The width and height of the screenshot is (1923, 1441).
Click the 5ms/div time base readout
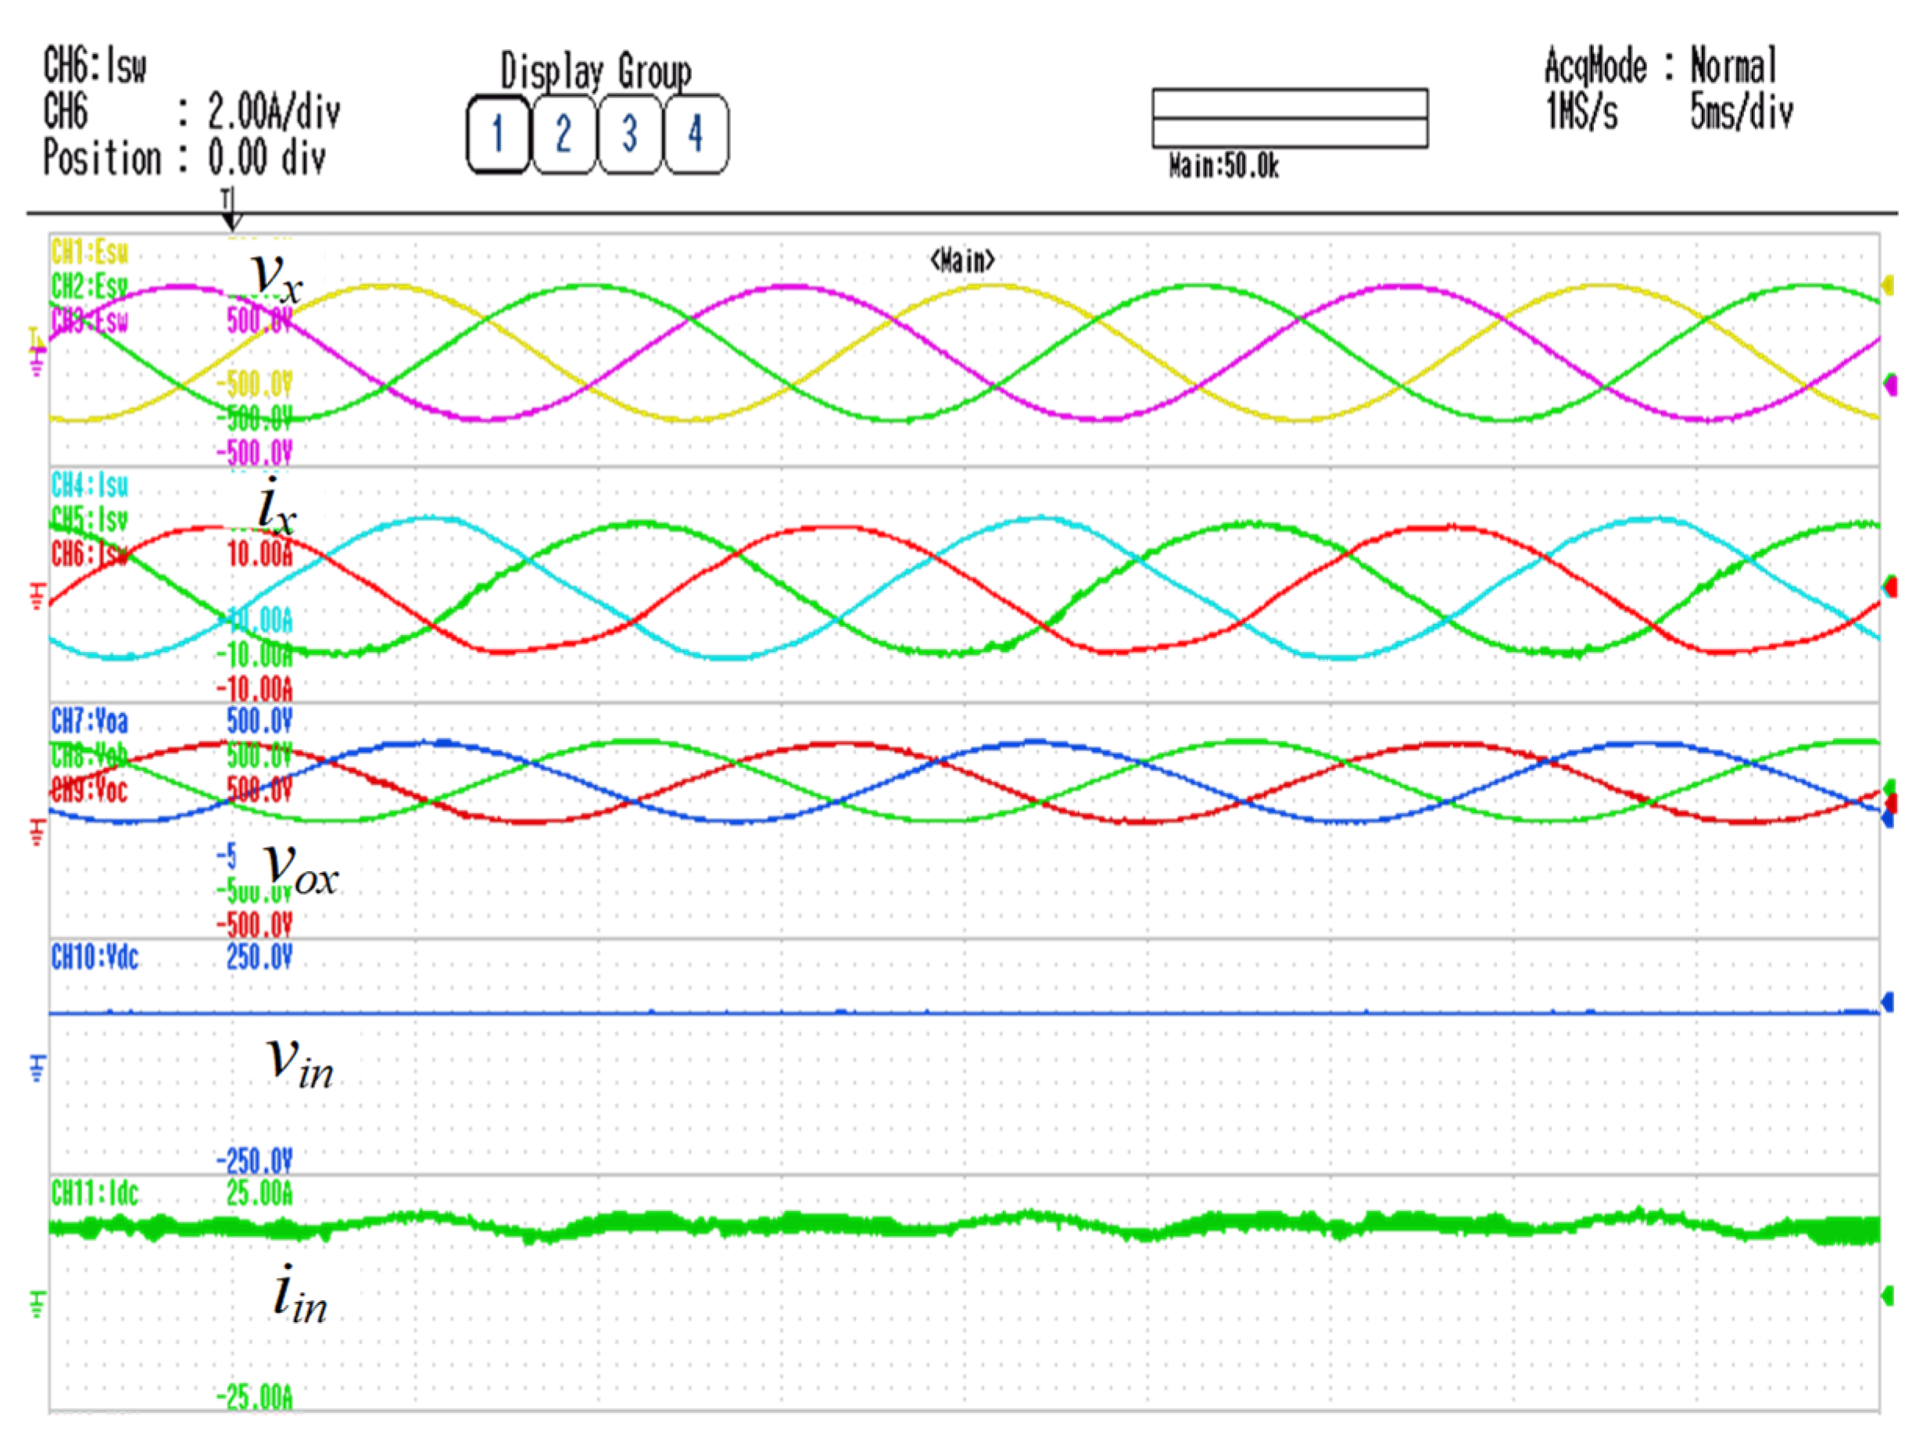point(1740,112)
